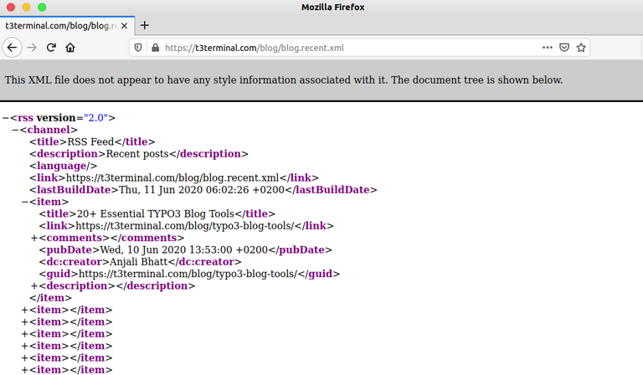Bookmark this page with the star

[581, 48]
